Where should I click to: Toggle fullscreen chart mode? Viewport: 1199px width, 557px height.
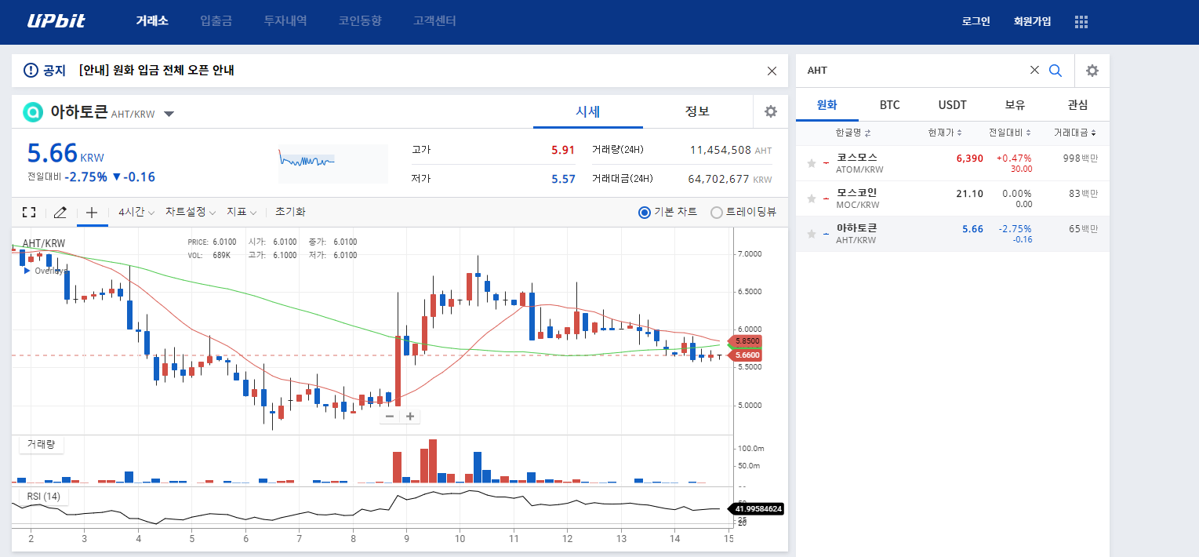29,212
